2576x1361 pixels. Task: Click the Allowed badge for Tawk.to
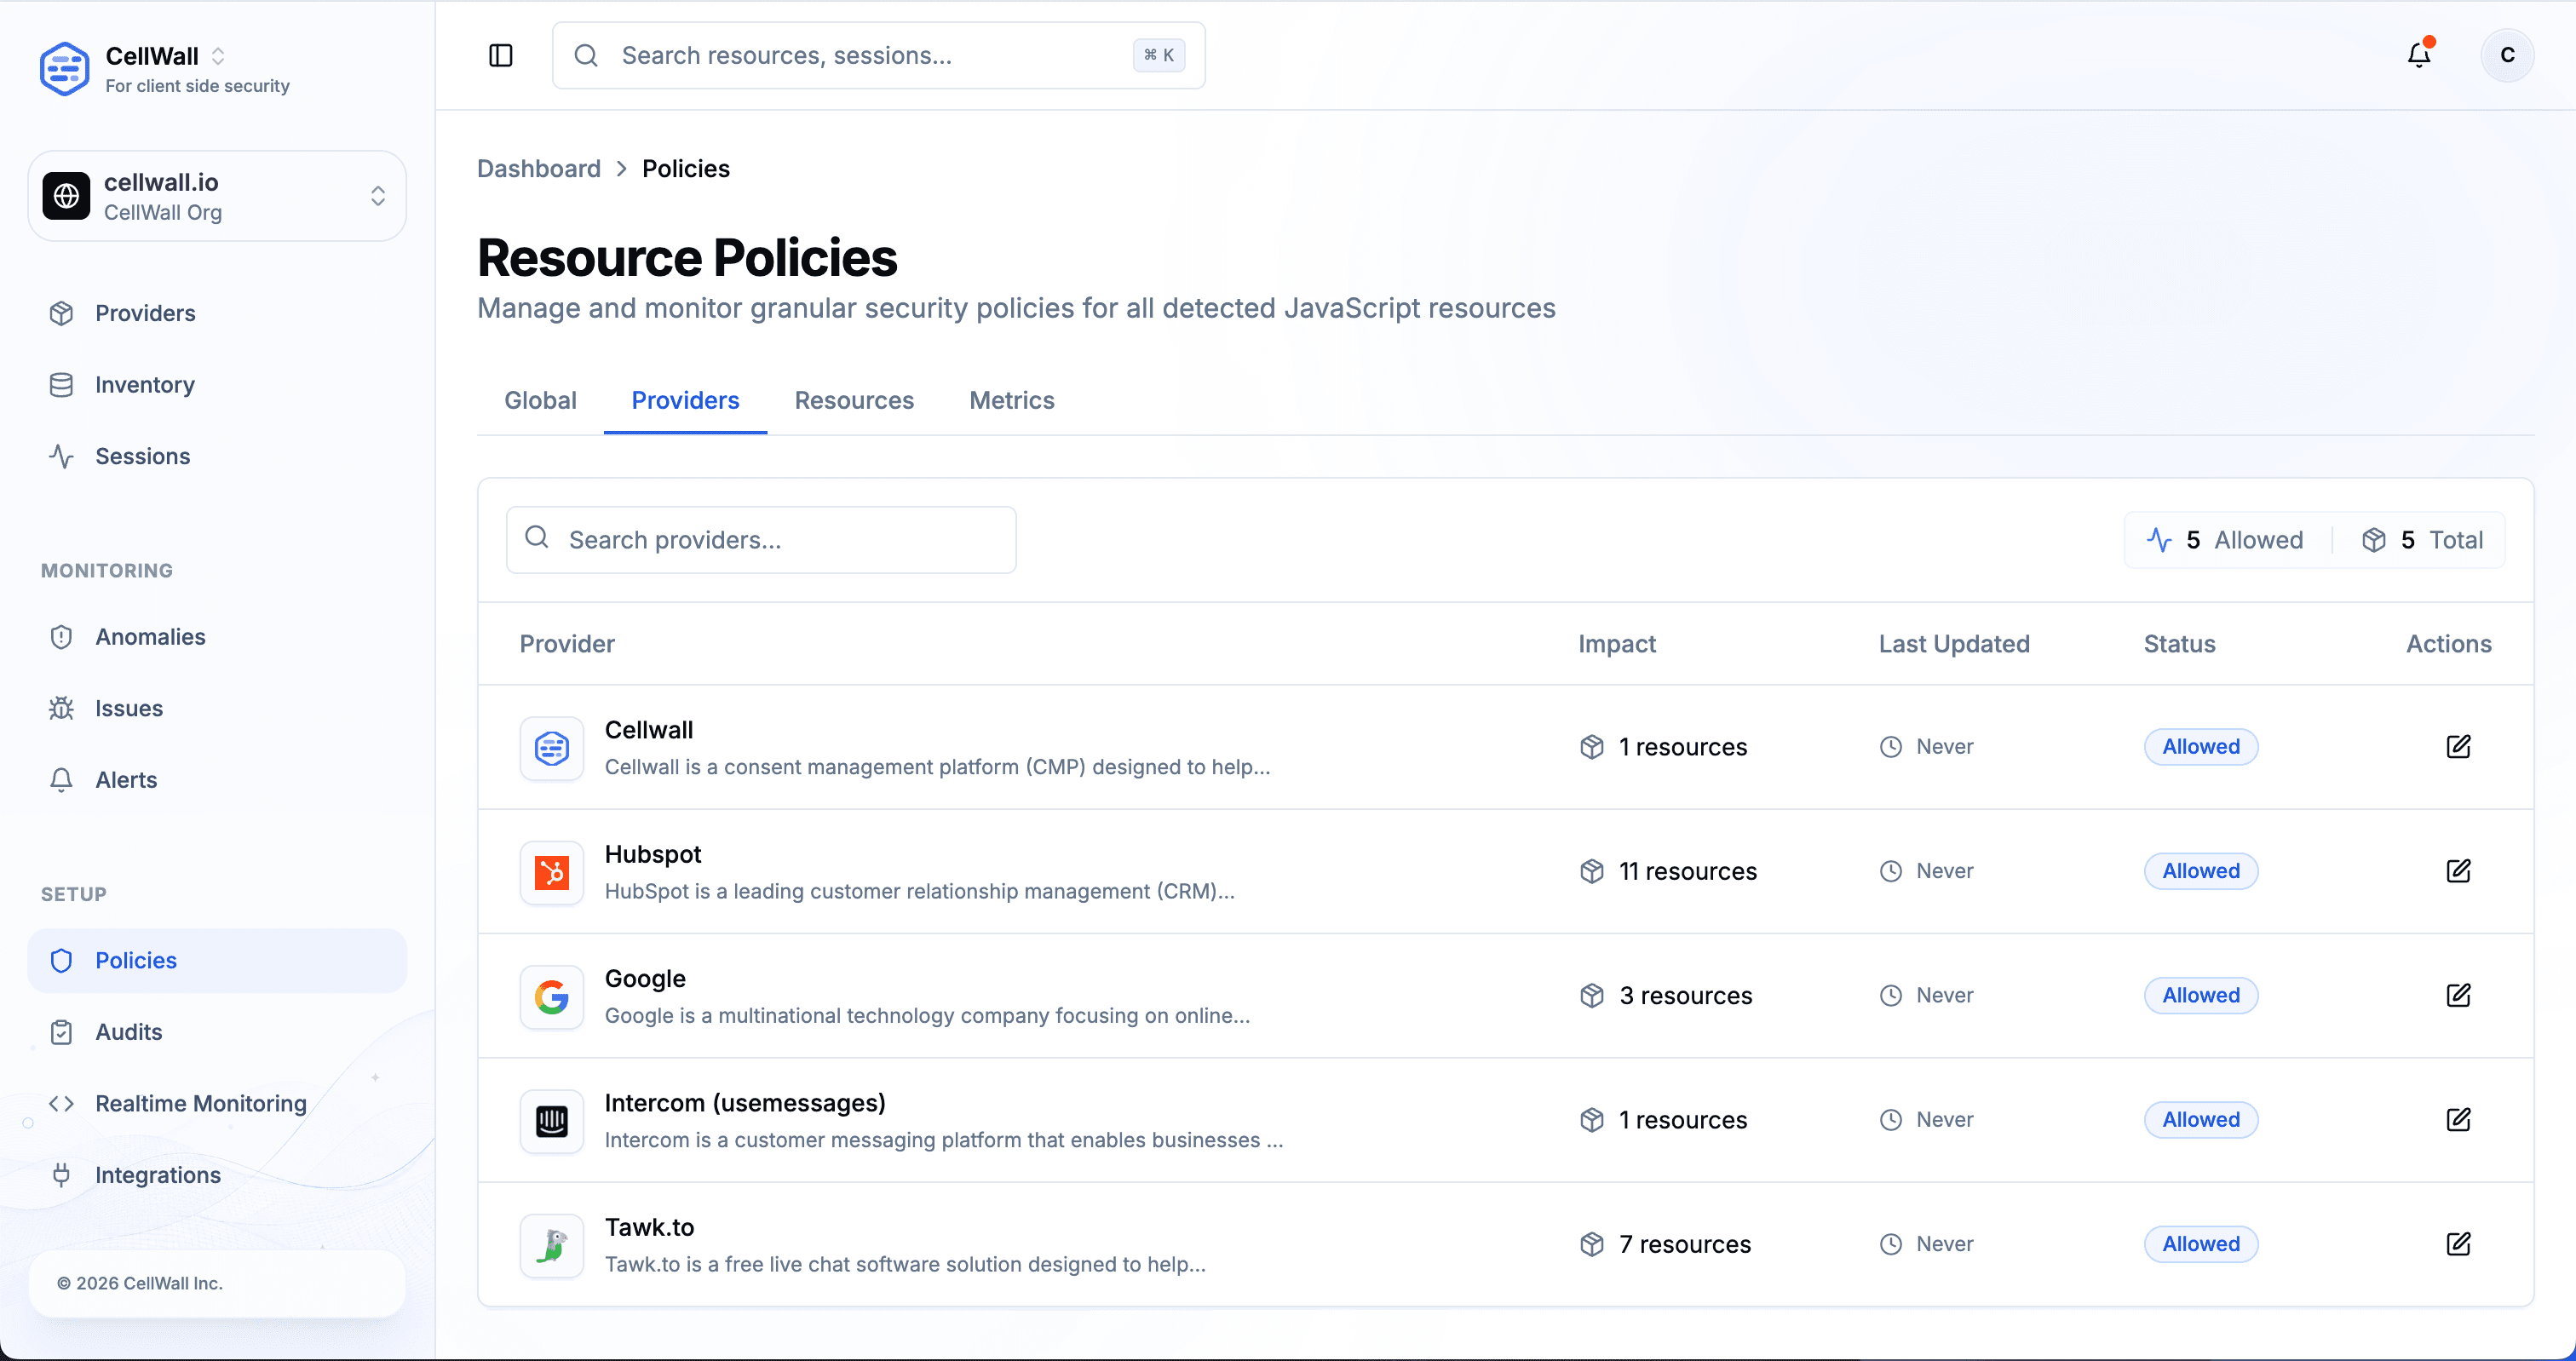click(2201, 1244)
